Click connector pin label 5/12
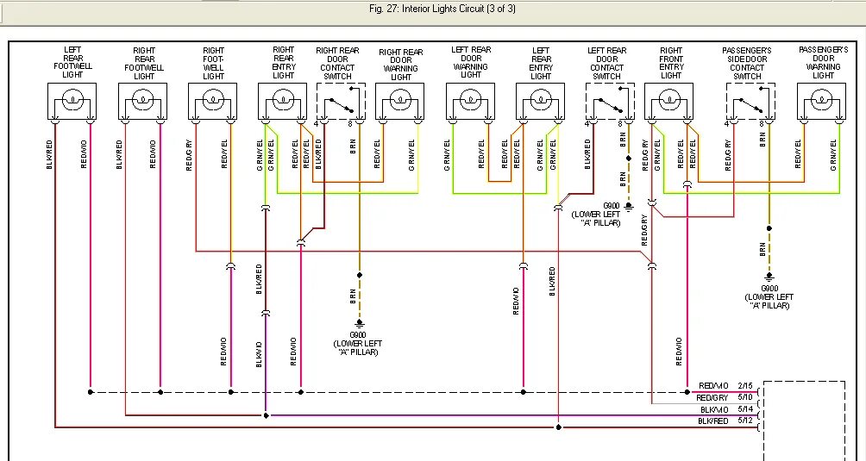This screenshot has height=461, width=866. 744,421
